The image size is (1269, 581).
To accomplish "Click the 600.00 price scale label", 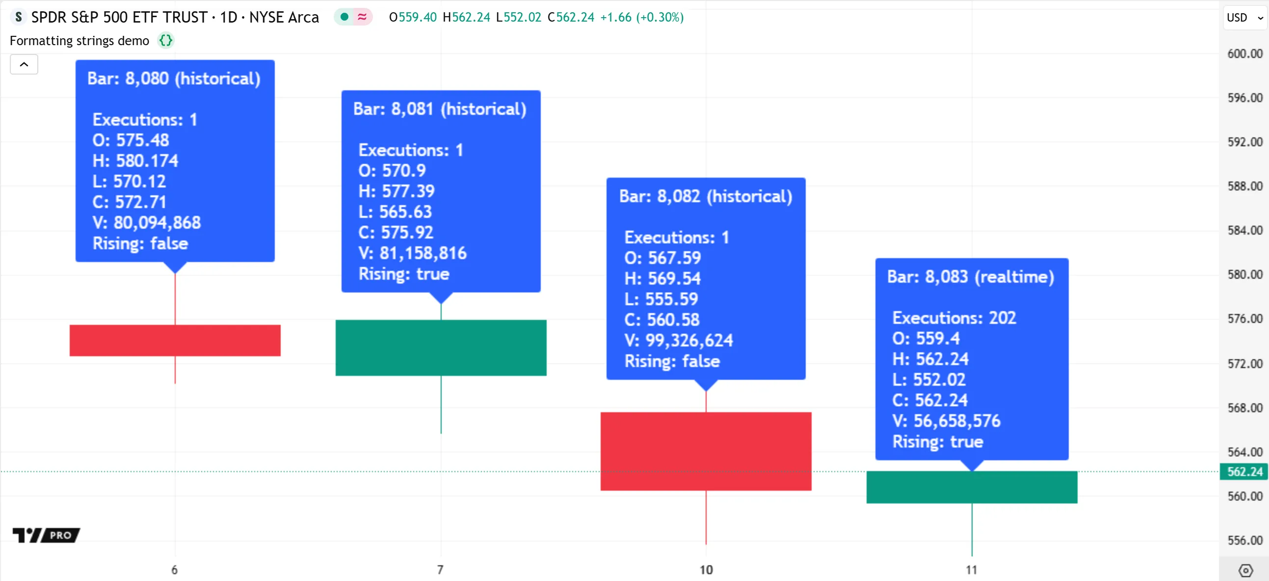I will [1244, 53].
